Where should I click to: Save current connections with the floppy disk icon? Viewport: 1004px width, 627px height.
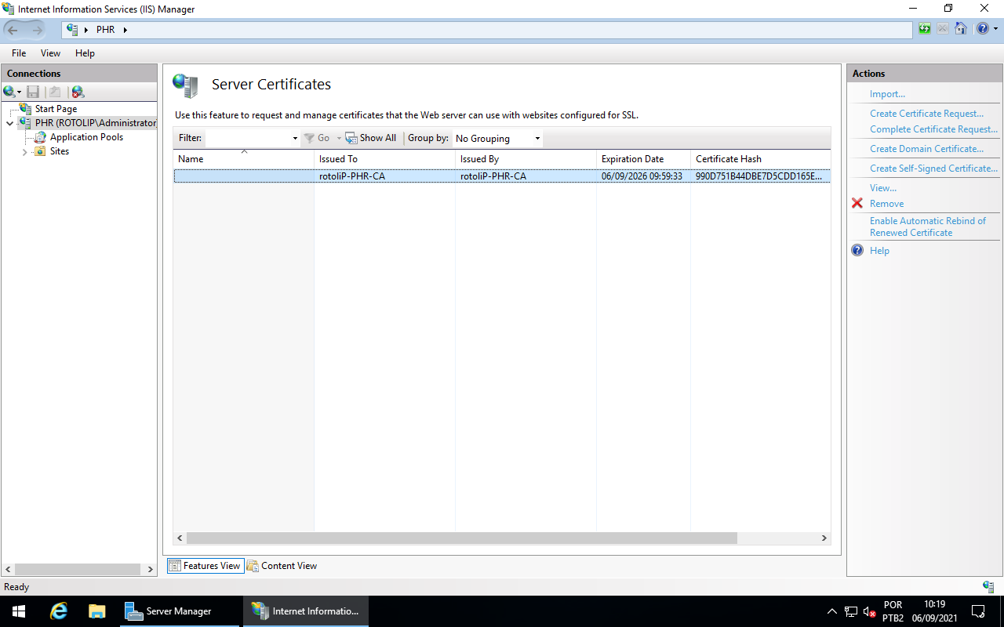pyautogui.click(x=33, y=92)
